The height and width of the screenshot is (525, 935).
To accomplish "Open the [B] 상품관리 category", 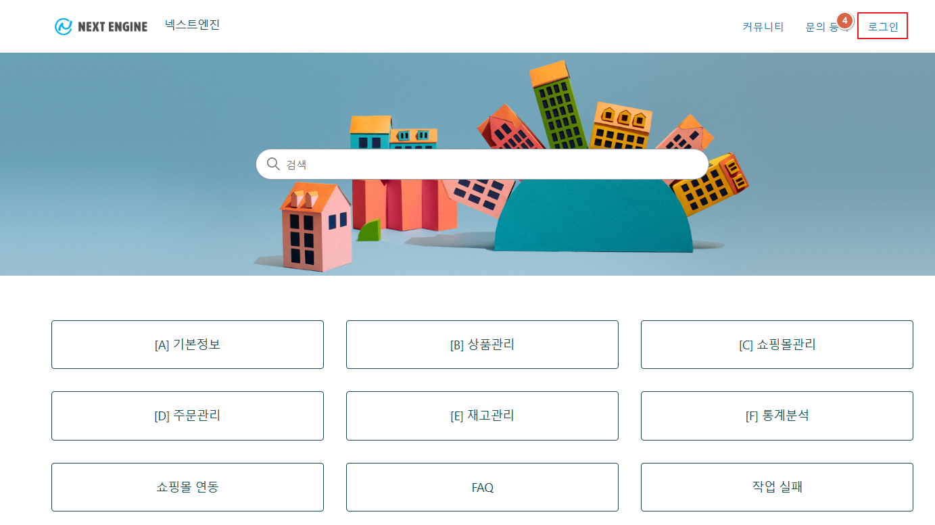I will (x=482, y=345).
